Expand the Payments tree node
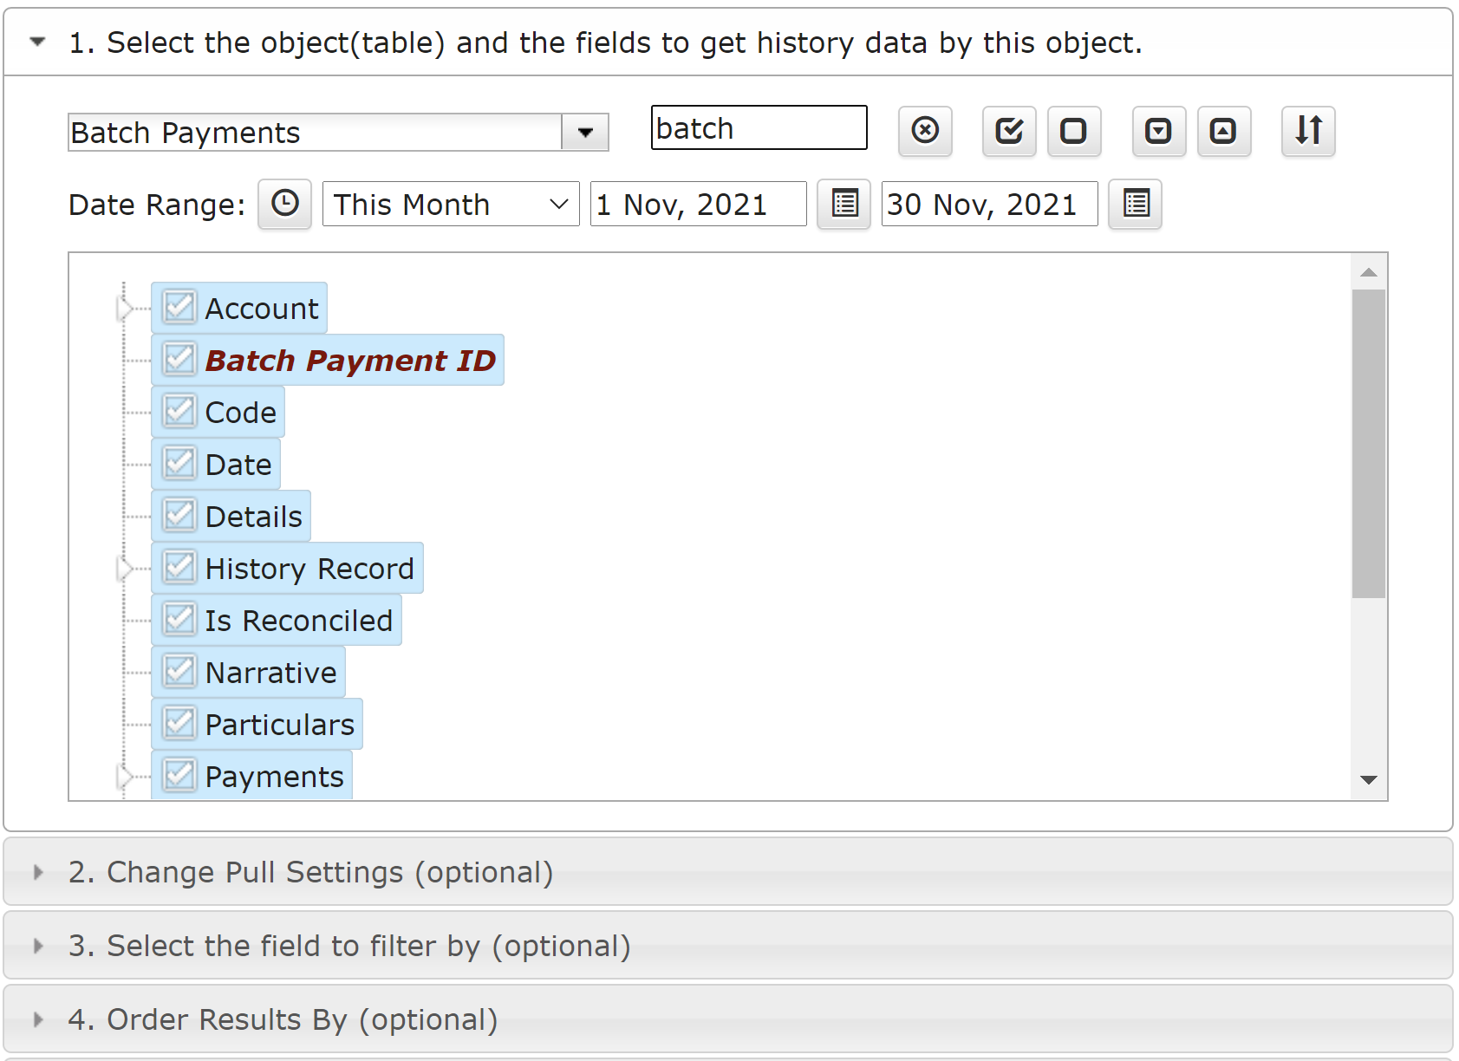The image size is (1459, 1061). click(x=125, y=777)
